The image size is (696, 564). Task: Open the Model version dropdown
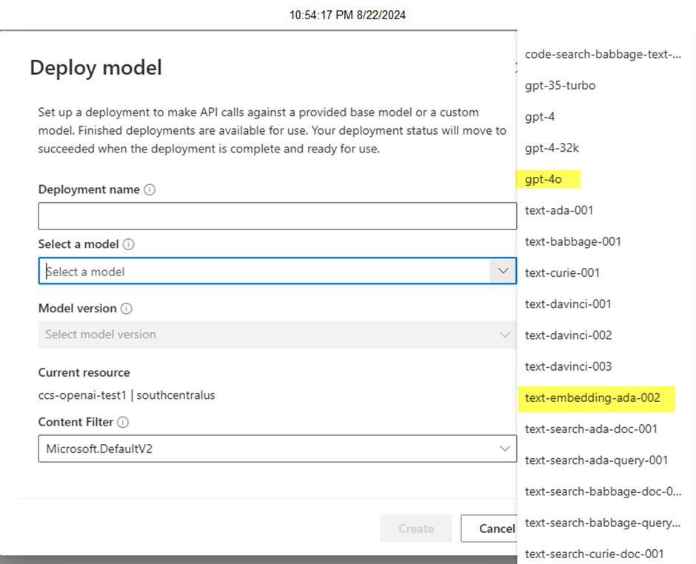278,335
